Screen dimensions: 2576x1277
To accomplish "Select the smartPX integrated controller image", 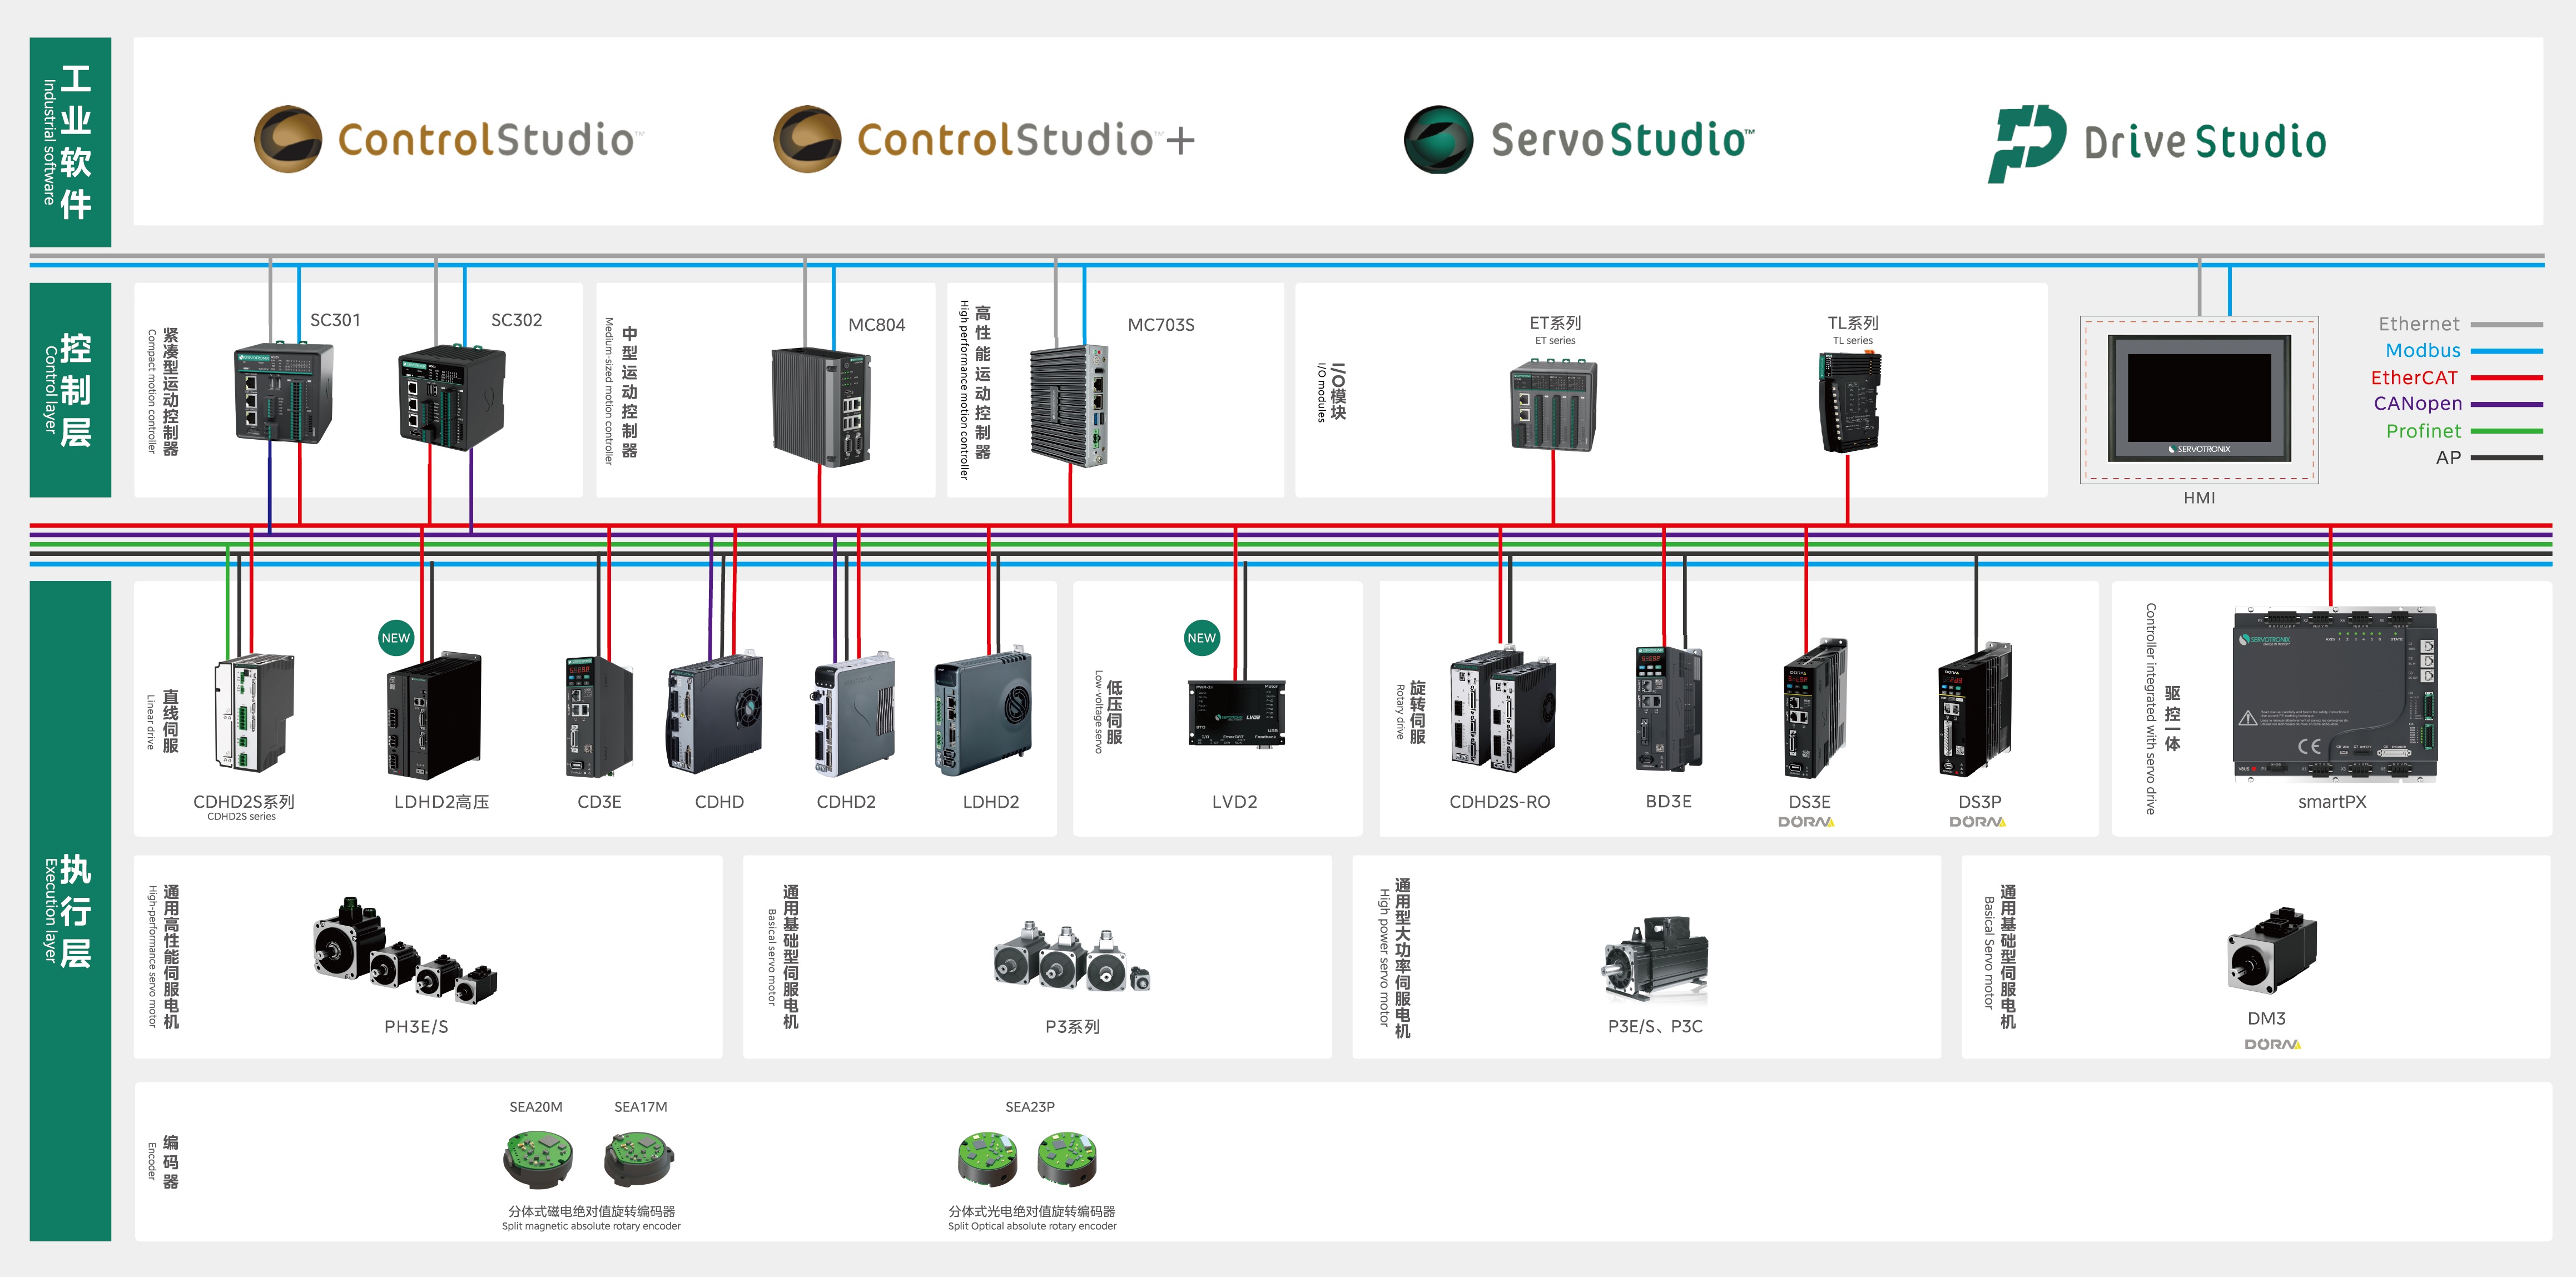I will (x=2335, y=694).
